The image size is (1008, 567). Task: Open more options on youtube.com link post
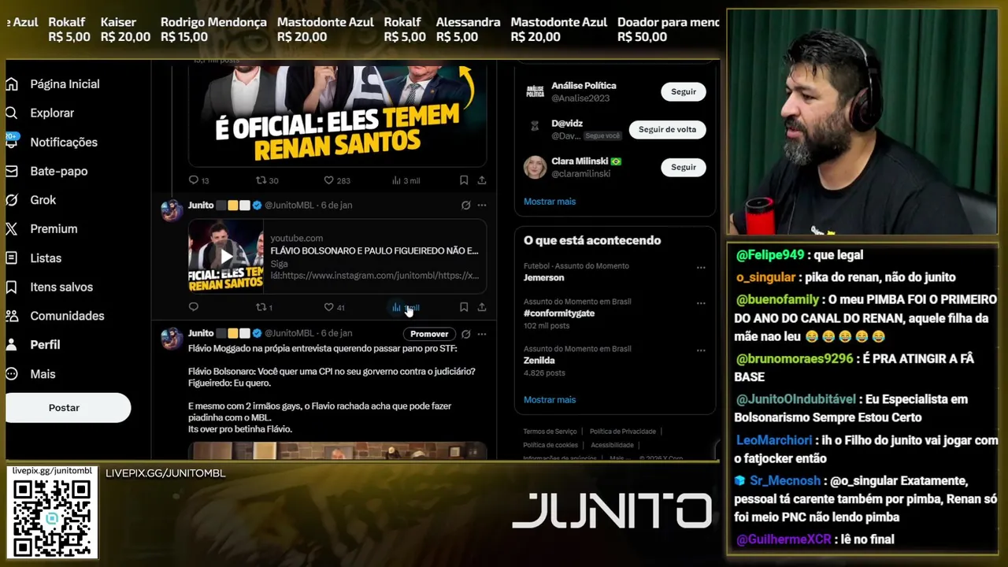482,205
